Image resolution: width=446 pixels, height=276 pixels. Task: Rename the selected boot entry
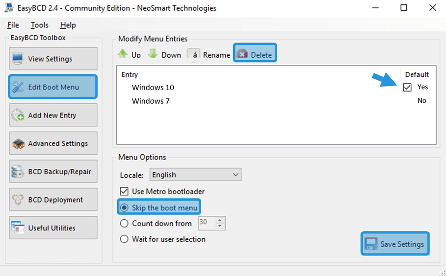(x=209, y=54)
